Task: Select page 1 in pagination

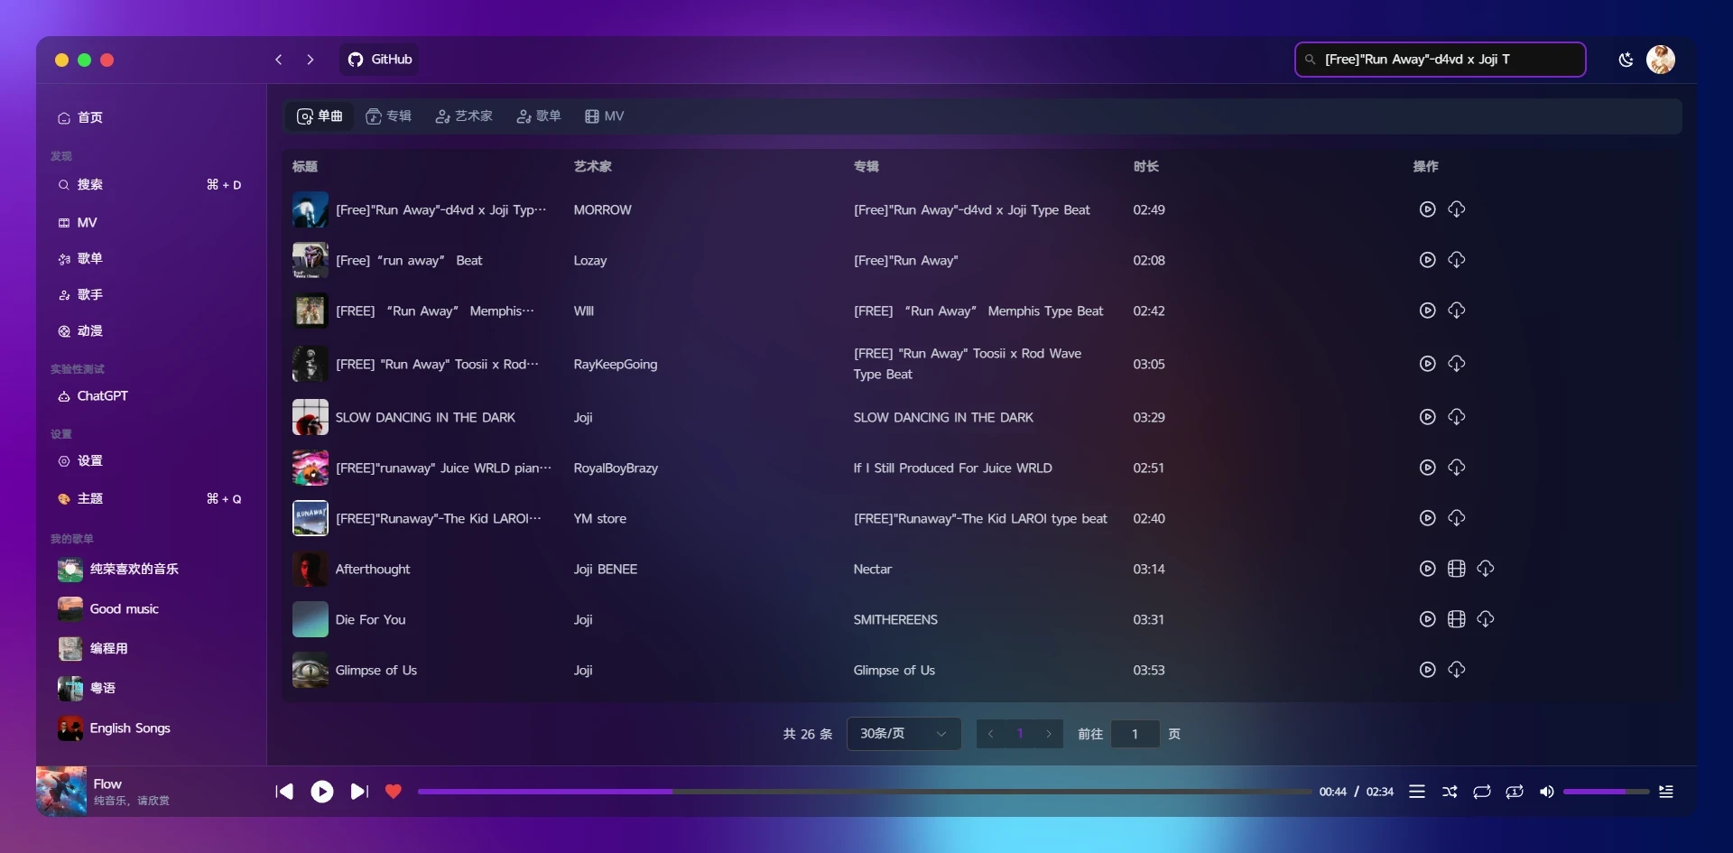Action: pyautogui.click(x=1020, y=734)
